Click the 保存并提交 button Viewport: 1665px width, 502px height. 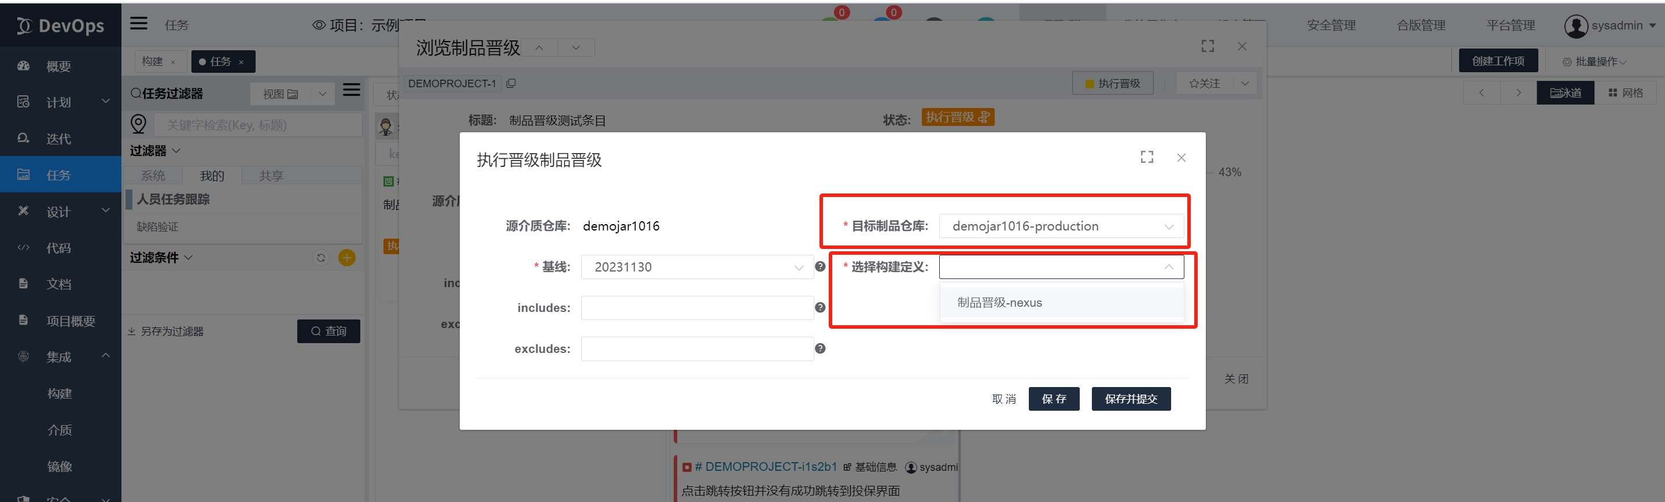1131,399
